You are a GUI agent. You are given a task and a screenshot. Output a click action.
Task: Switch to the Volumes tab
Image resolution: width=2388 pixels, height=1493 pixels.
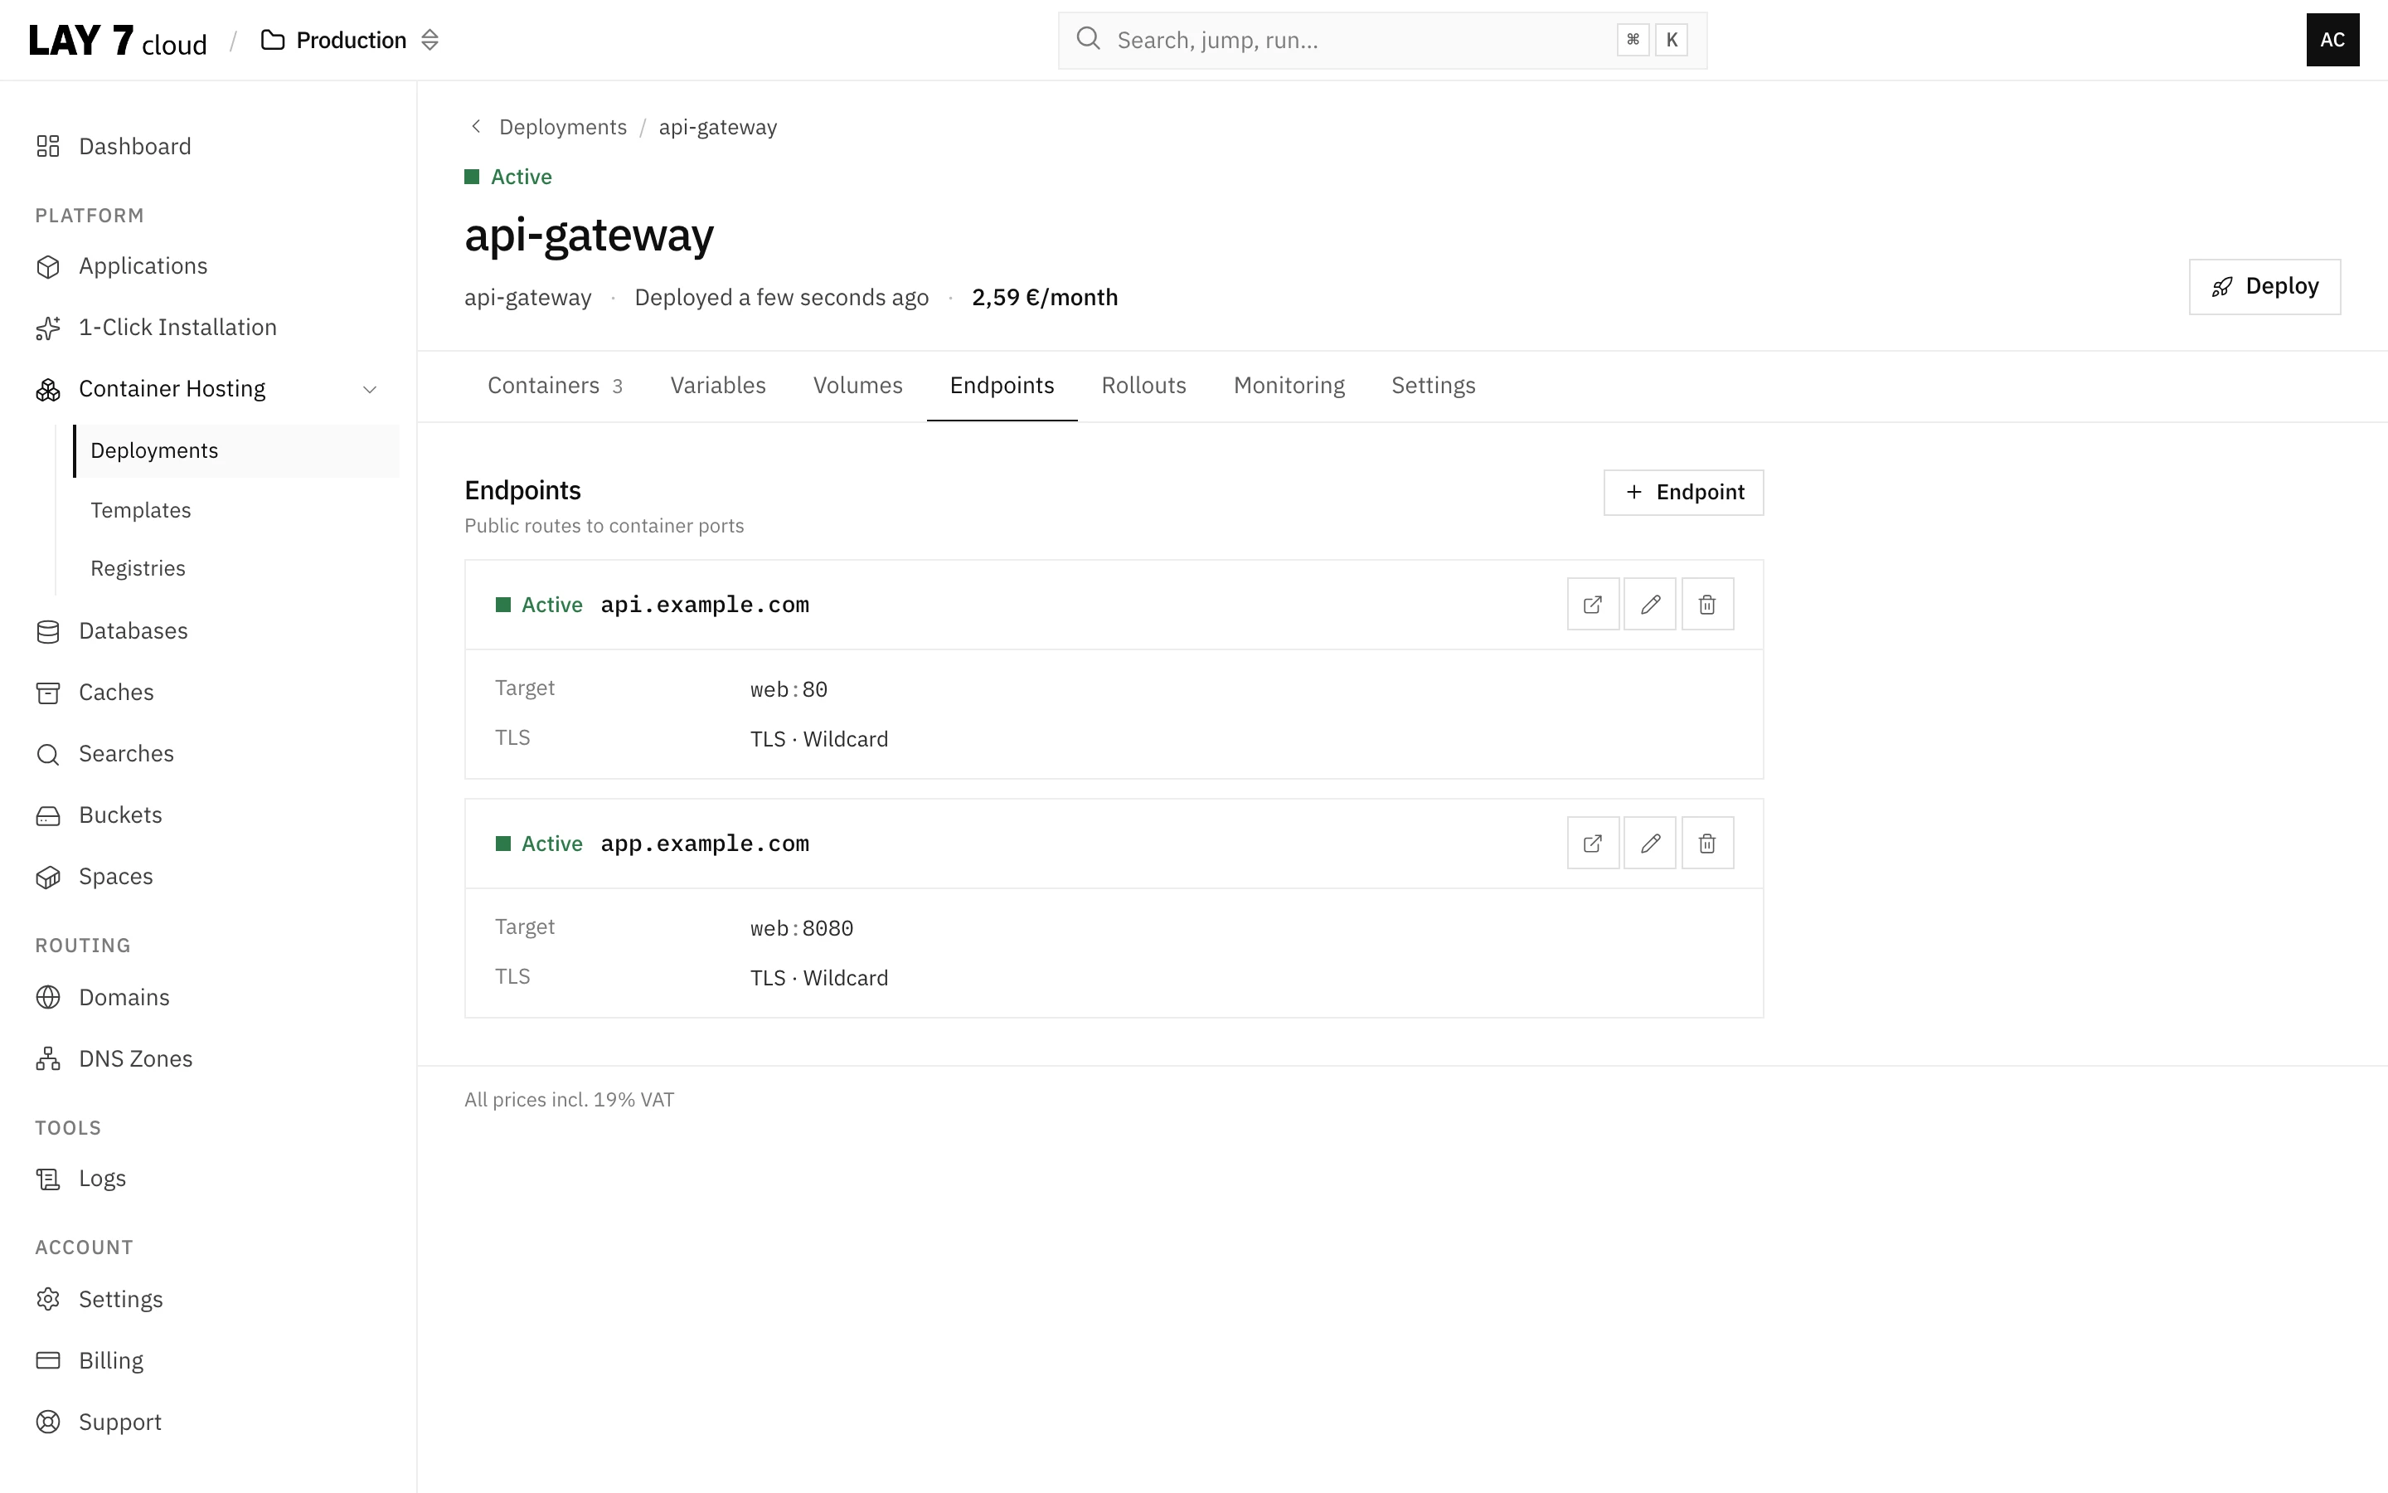click(x=857, y=386)
